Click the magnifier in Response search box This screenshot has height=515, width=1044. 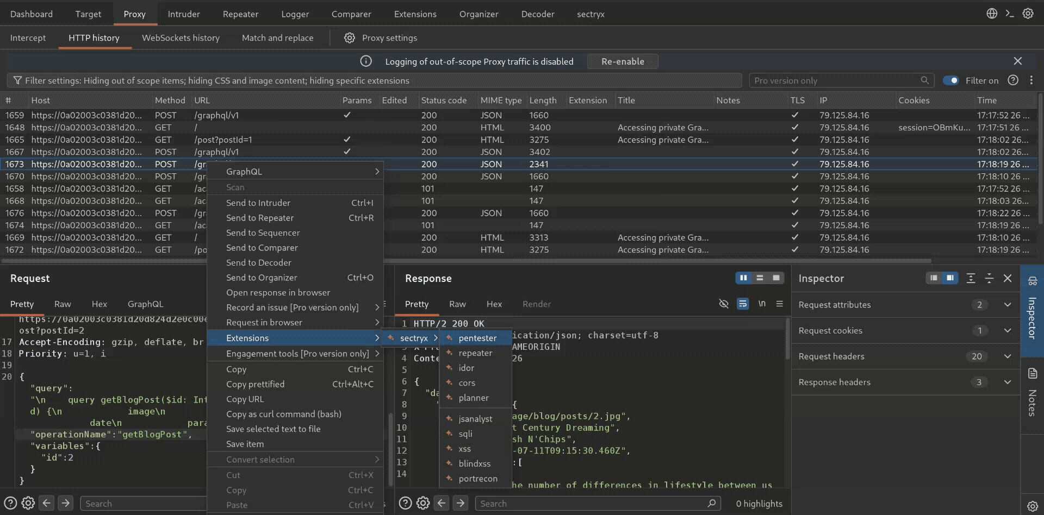[x=711, y=503]
